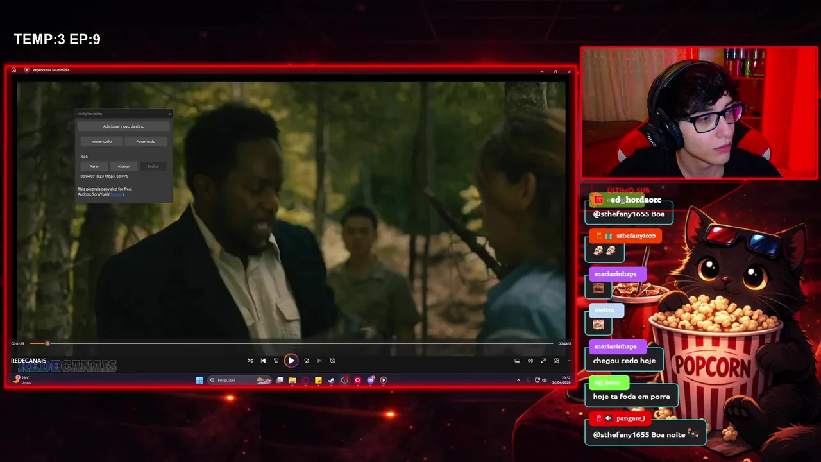Image resolution: width=821 pixels, height=462 pixels.
Task: Click the Iniciar tudo button
Action: point(101,141)
